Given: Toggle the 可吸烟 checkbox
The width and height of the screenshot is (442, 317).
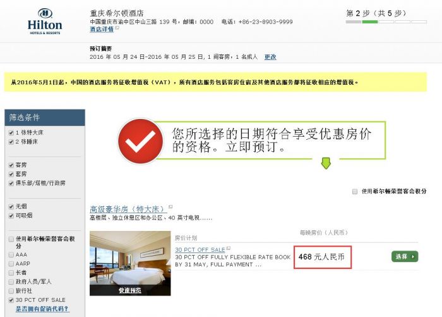Looking at the screenshot, I should tap(11, 216).
